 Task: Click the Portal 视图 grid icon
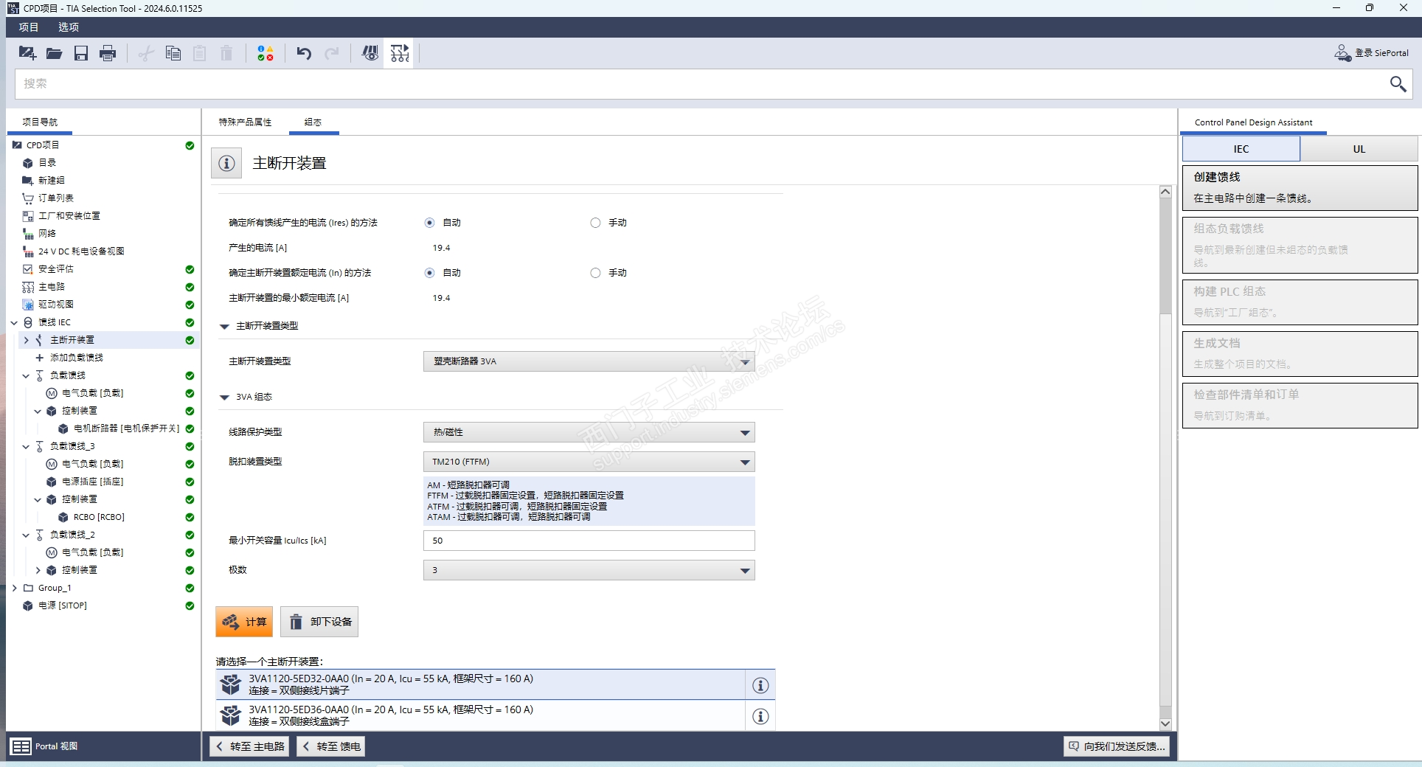21,746
